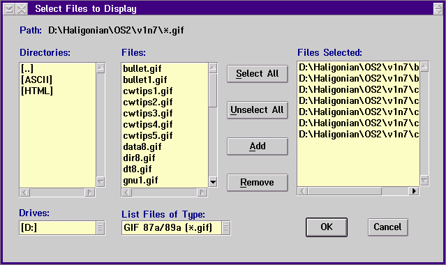Click right arrow of Directories horizontal scrollbar

point(89,192)
